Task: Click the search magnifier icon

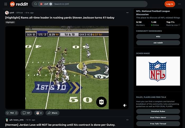Action: click(x=35, y=4)
